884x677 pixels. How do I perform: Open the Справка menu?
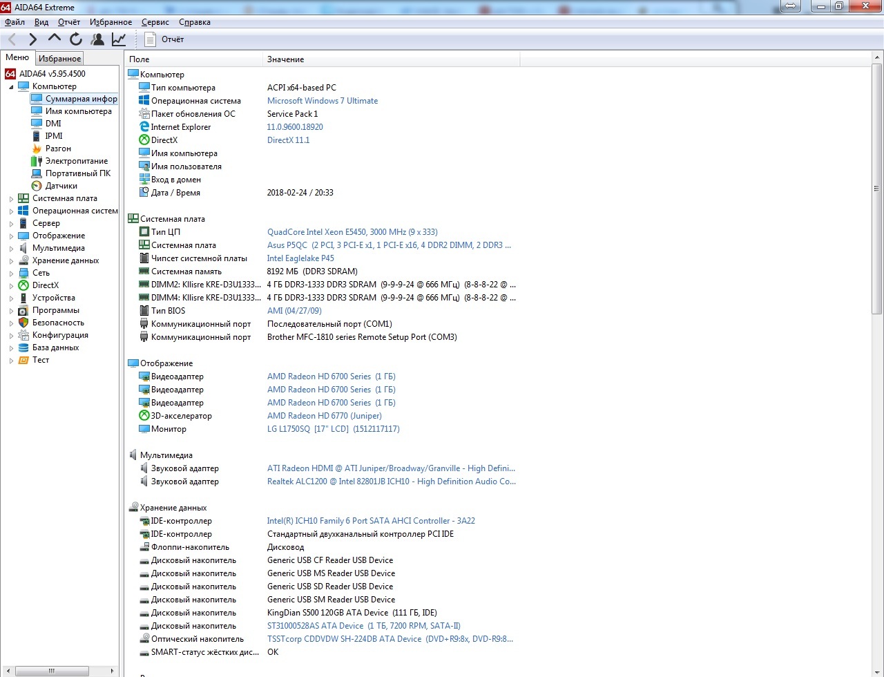point(195,22)
